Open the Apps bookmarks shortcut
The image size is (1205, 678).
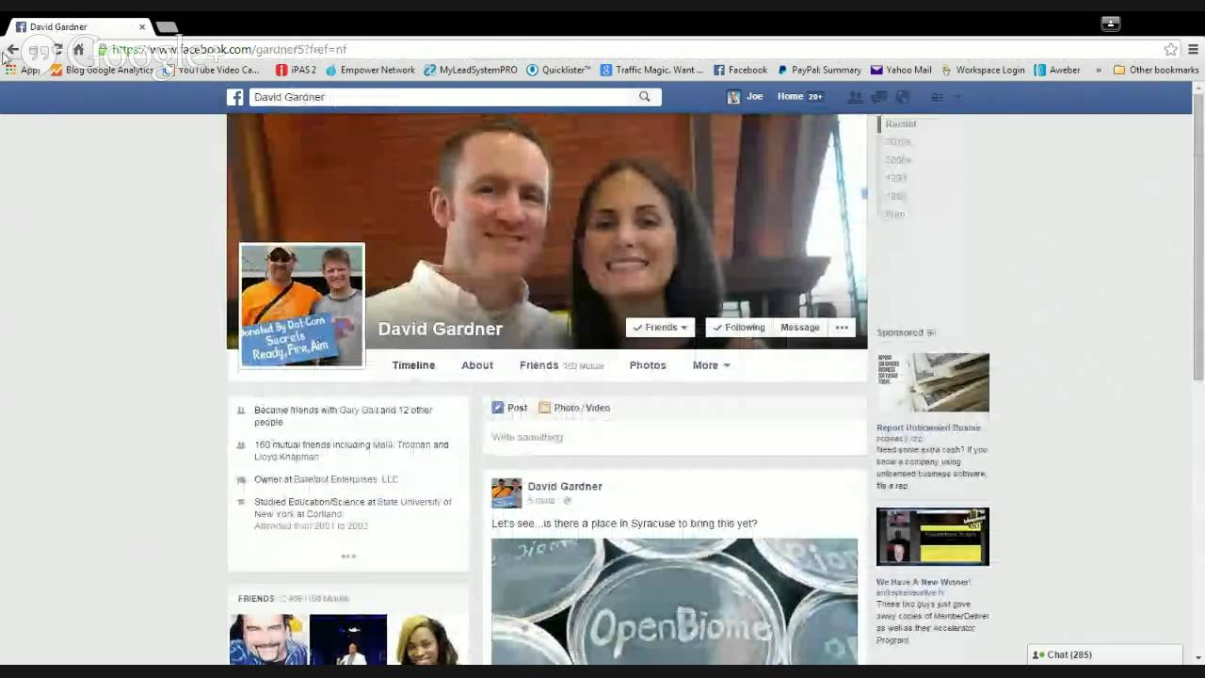click(23, 70)
